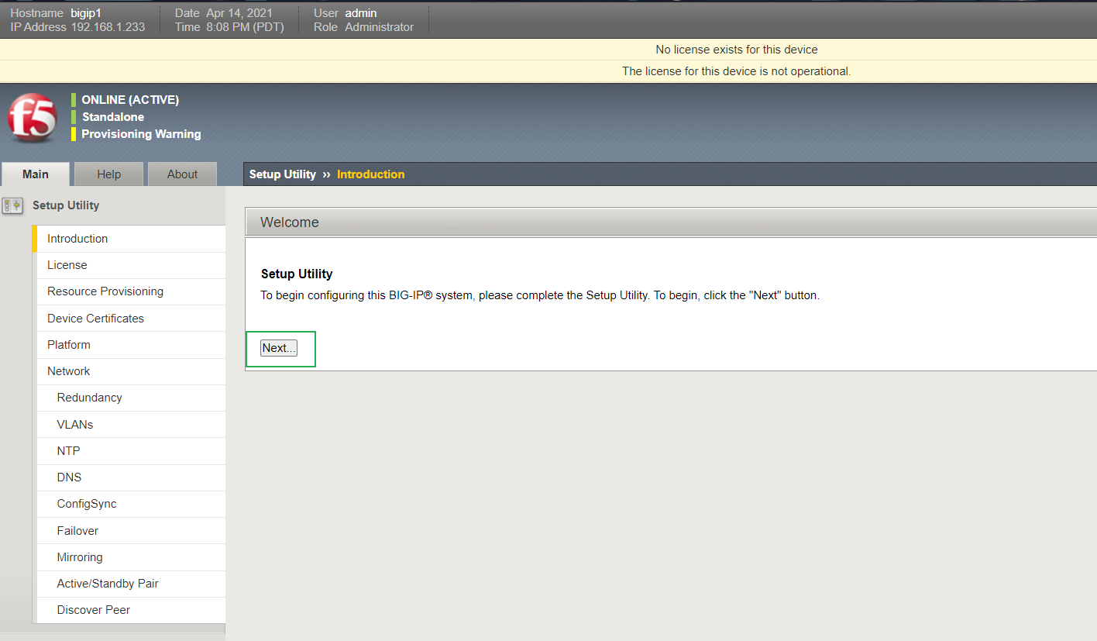Open Active/Standby Pair item
The image size is (1097, 641).
(129, 584)
